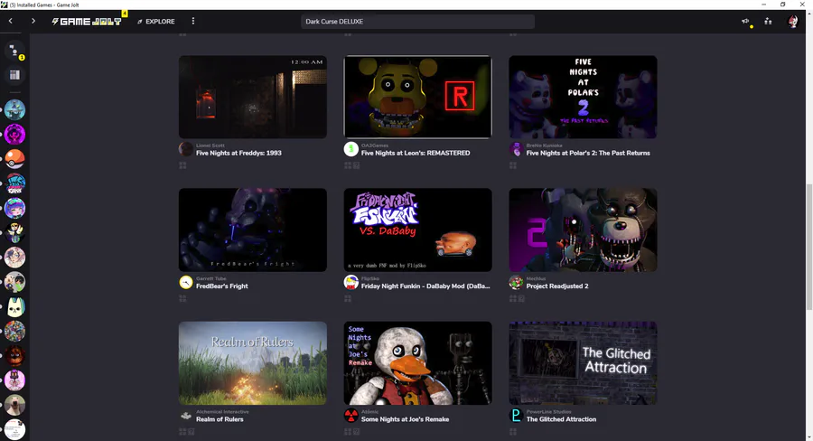
Task: Click The Glitched Attraction title link
Action: pyautogui.click(x=561, y=419)
